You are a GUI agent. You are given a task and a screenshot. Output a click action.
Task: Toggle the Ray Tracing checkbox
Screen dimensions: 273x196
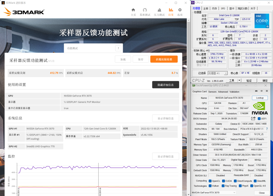223,186
